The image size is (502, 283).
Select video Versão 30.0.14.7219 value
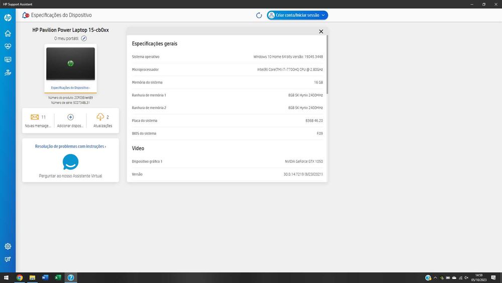pos(303,174)
